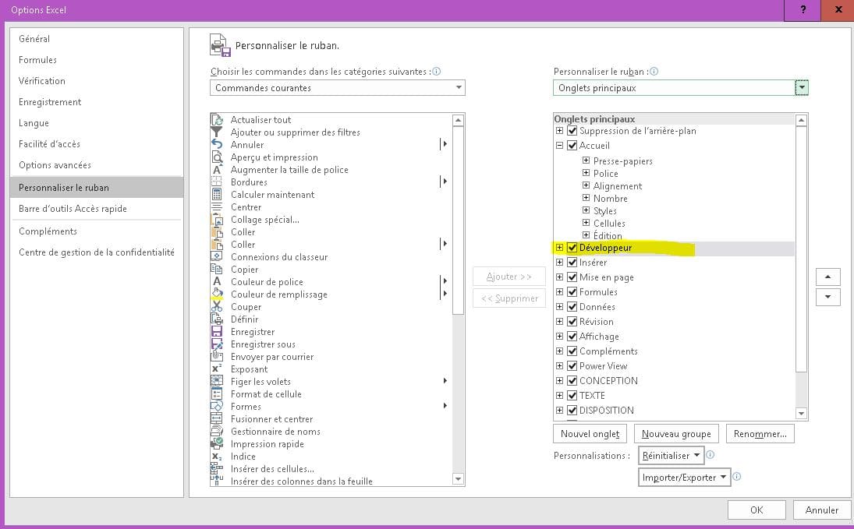Move selected tab down with arrow button
854x529 pixels.
pyautogui.click(x=827, y=297)
